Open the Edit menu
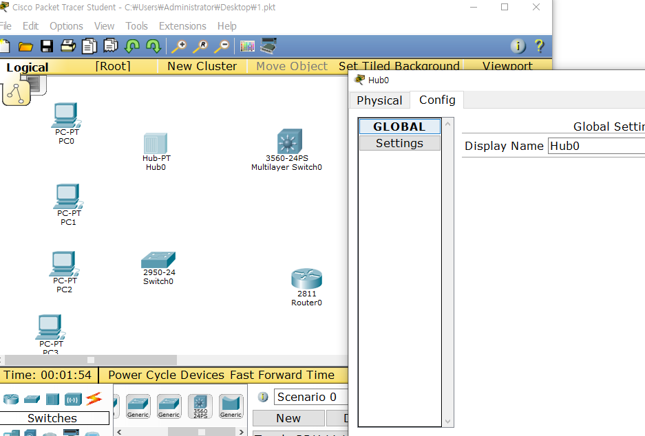Viewport: 645px width, 436px height. 30,26
